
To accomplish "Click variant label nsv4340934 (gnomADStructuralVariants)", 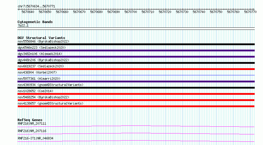I will pos(51,85).
